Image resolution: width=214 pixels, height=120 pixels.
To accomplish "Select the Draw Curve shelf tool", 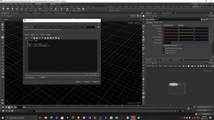I will [45, 9].
